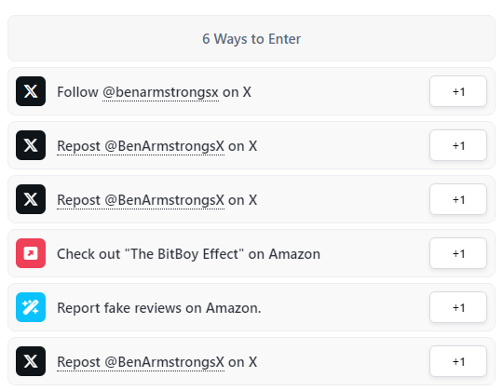Expand the entry via the word Follow
This screenshot has width=503, height=391.
coord(77,92)
